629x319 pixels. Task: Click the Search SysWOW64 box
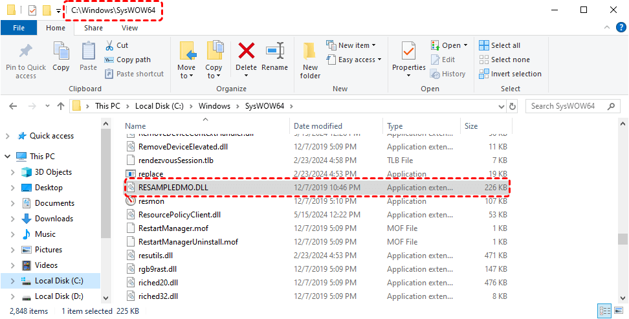click(x=569, y=106)
